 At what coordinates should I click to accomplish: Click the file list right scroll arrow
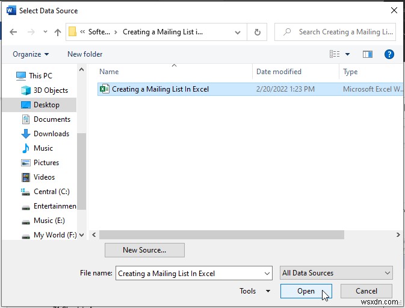(x=398, y=235)
